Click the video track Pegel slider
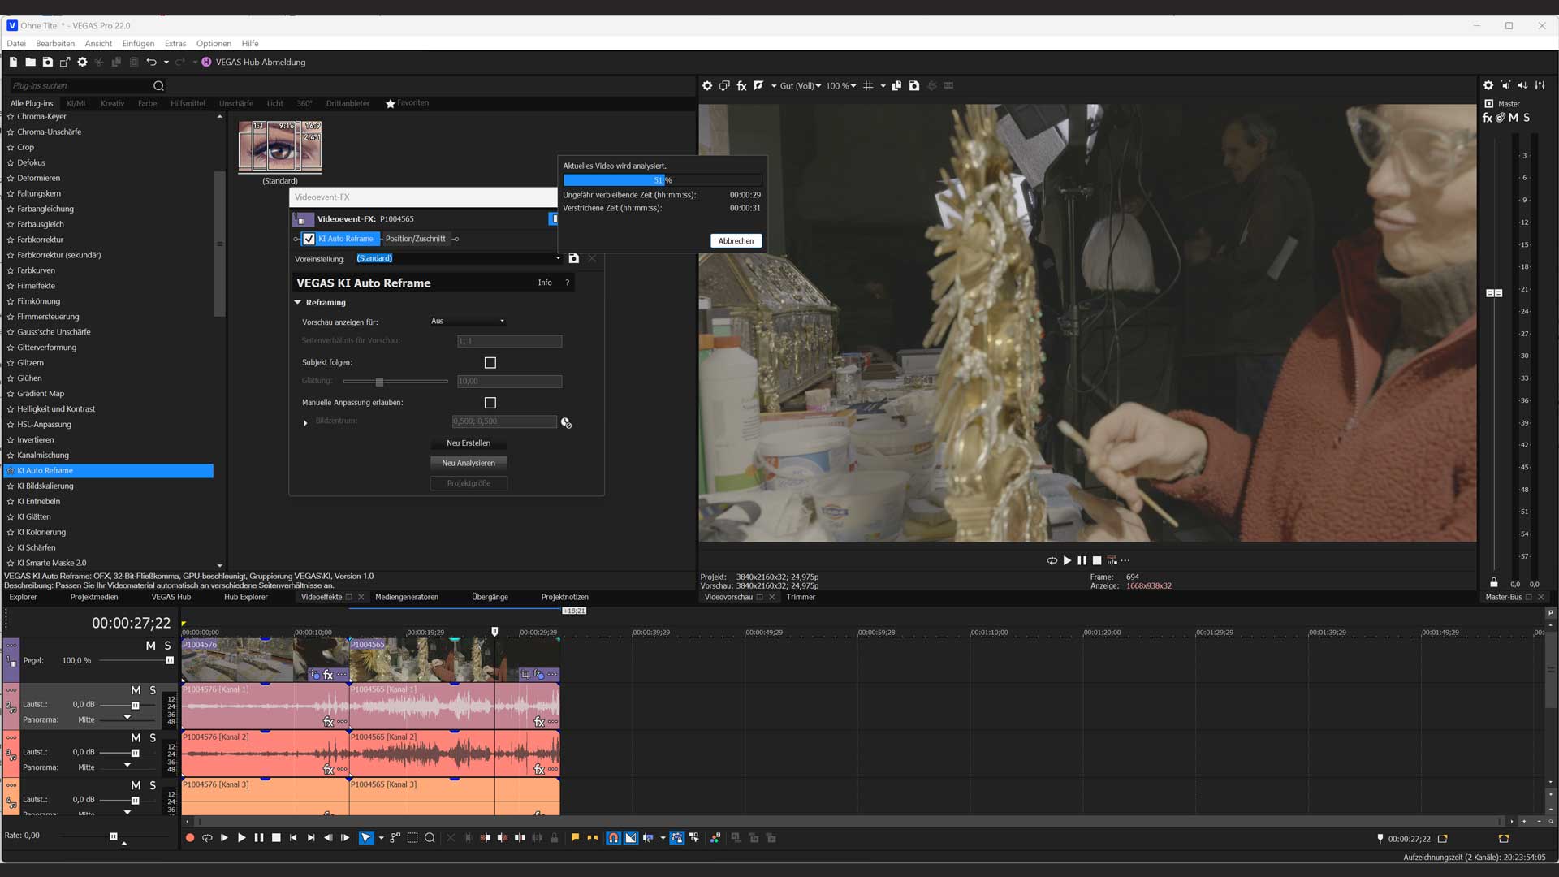 (x=169, y=660)
